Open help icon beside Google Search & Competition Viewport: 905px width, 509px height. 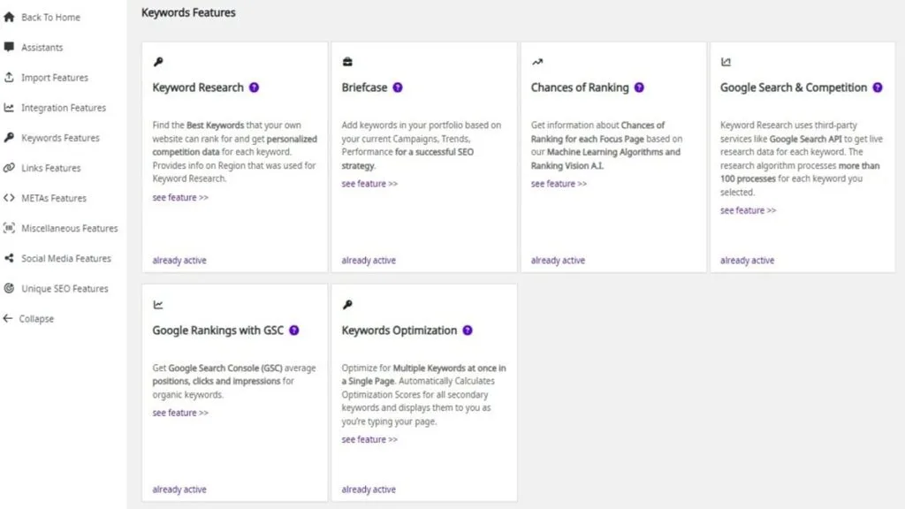click(x=878, y=87)
